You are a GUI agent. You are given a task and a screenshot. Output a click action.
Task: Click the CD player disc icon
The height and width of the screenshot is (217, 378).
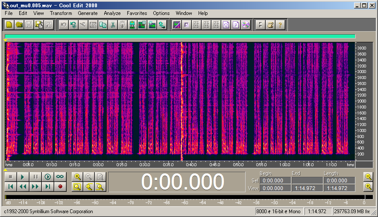pos(246,25)
